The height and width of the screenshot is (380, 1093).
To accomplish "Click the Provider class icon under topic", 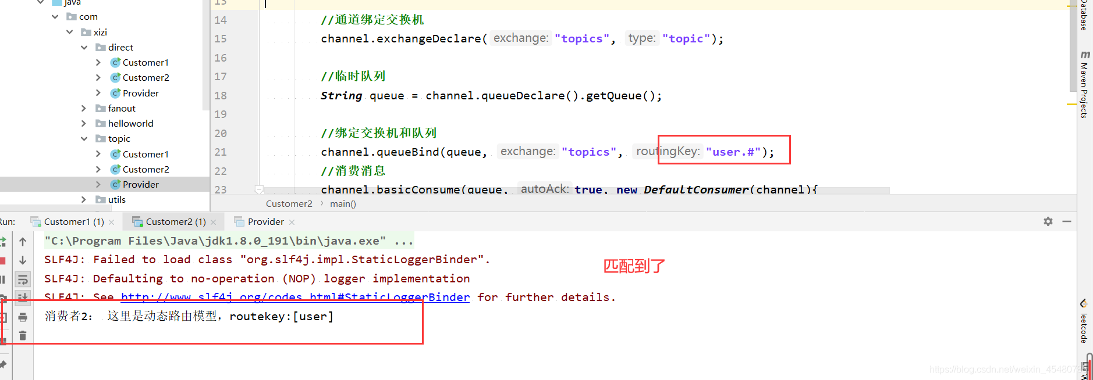I will point(115,184).
